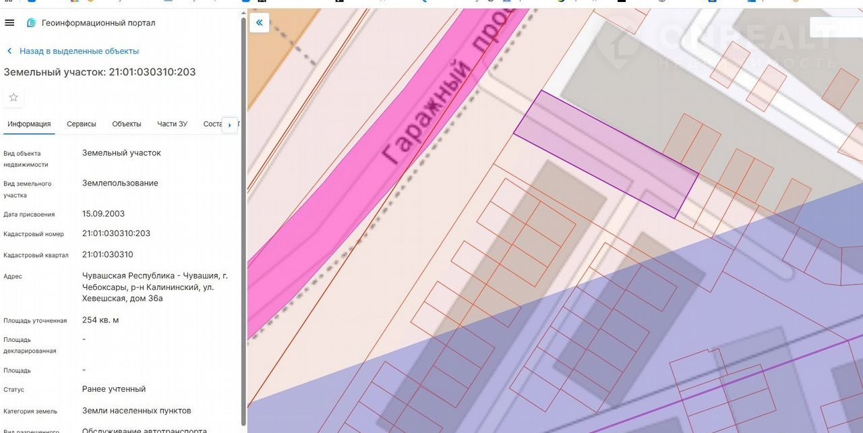Screen dimensions: 863x433
Task: Open the partially hidden Состав tab
Action: pyautogui.click(x=212, y=124)
